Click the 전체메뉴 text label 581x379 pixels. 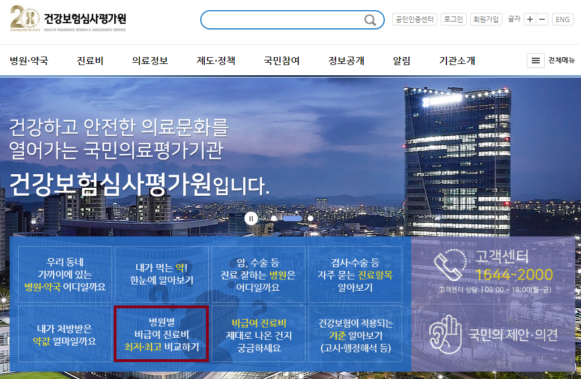pos(561,61)
